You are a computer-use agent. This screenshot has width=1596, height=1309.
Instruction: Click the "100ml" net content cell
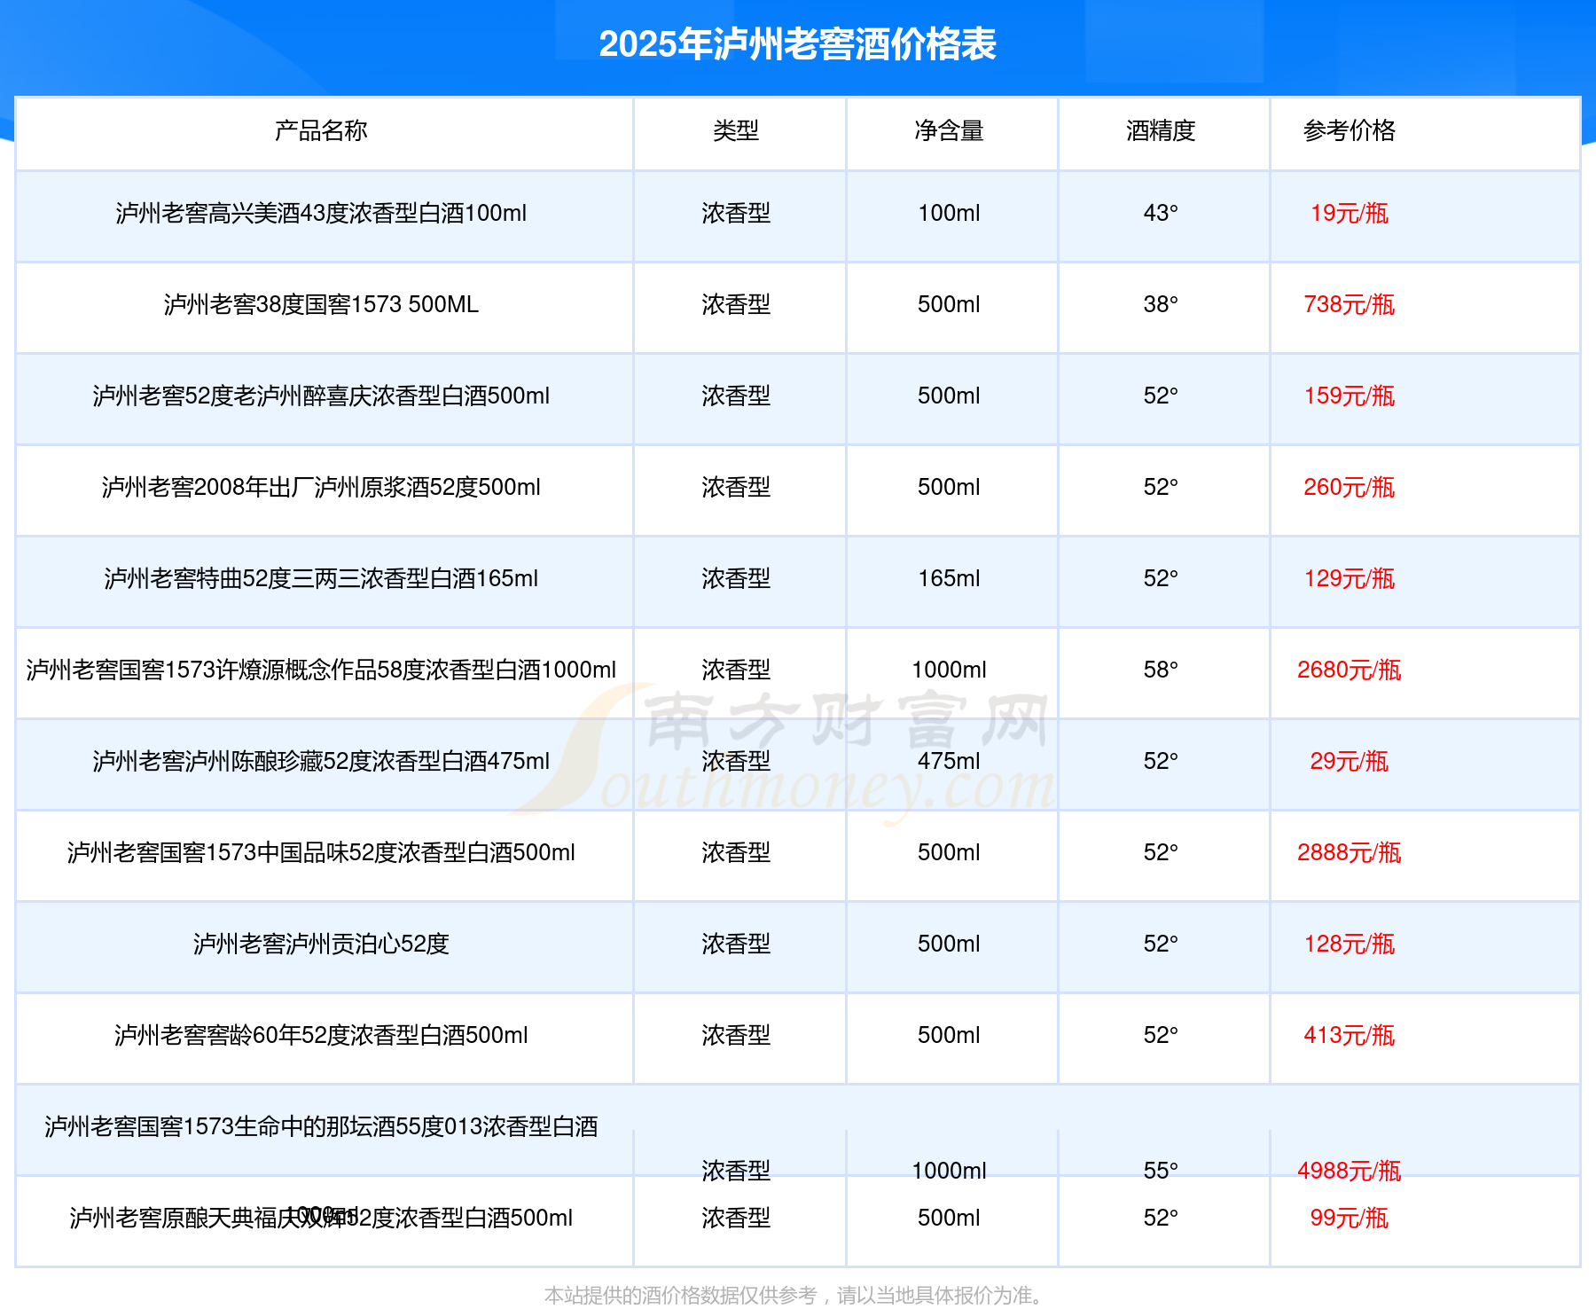[949, 213]
